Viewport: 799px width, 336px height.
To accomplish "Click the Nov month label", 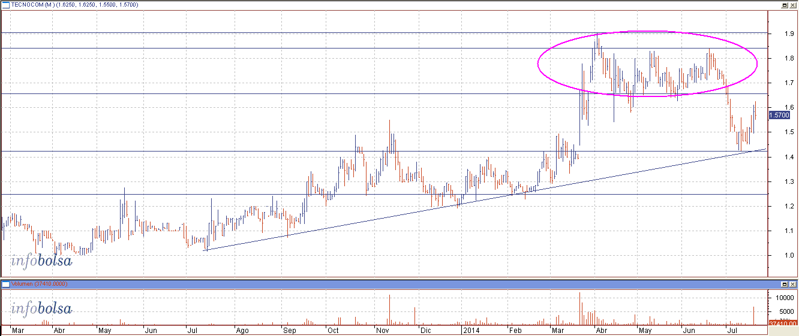I will [x=382, y=331].
